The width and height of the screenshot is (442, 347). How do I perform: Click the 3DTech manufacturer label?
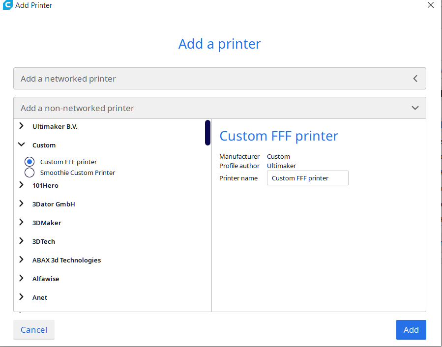click(x=44, y=242)
